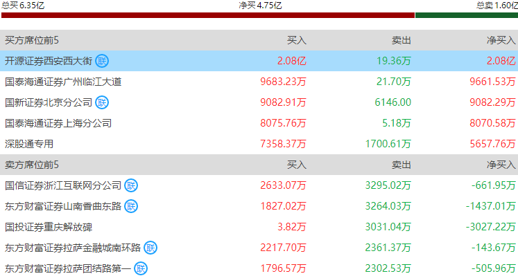518x276 pixels.
Task: Select the 深股通专用 seat row
Action: coord(259,144)
